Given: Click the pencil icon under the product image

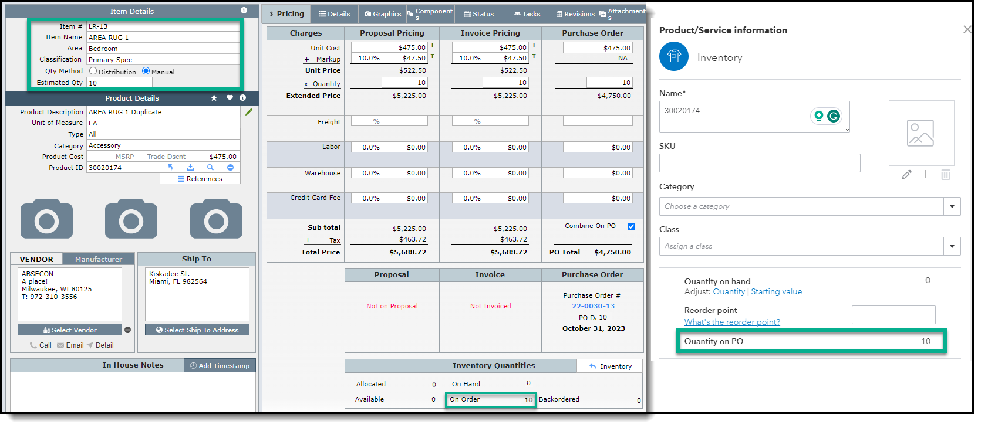Looking at the screenshot, I should (906, 175).
